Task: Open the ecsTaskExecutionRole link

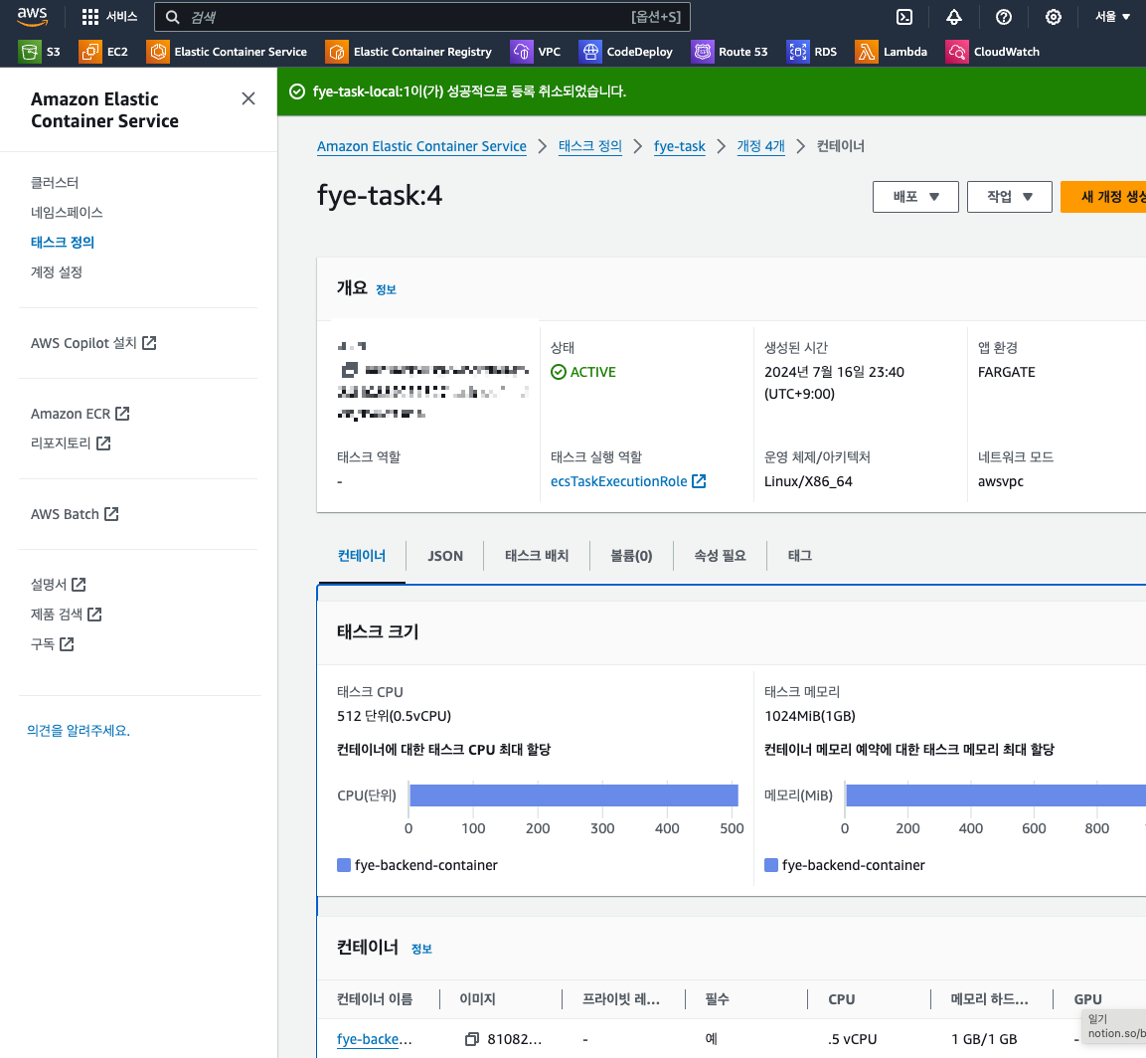Action: (x=618, y=481)
